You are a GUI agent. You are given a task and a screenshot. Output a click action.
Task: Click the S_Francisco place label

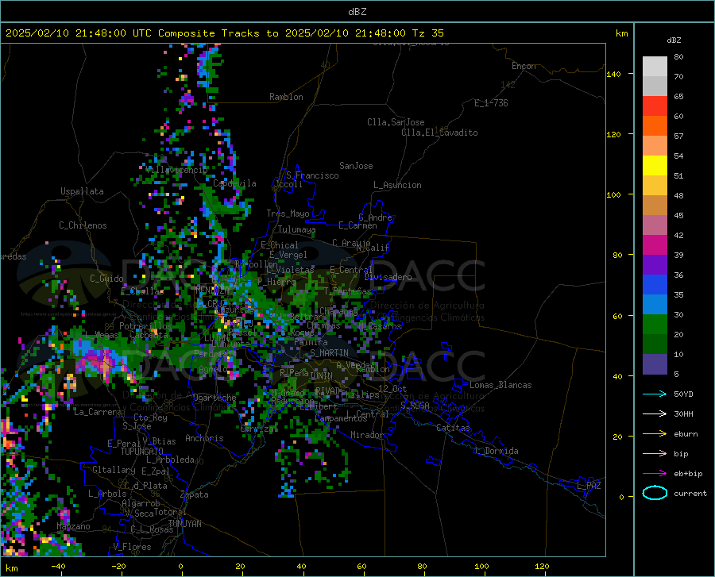312,175
